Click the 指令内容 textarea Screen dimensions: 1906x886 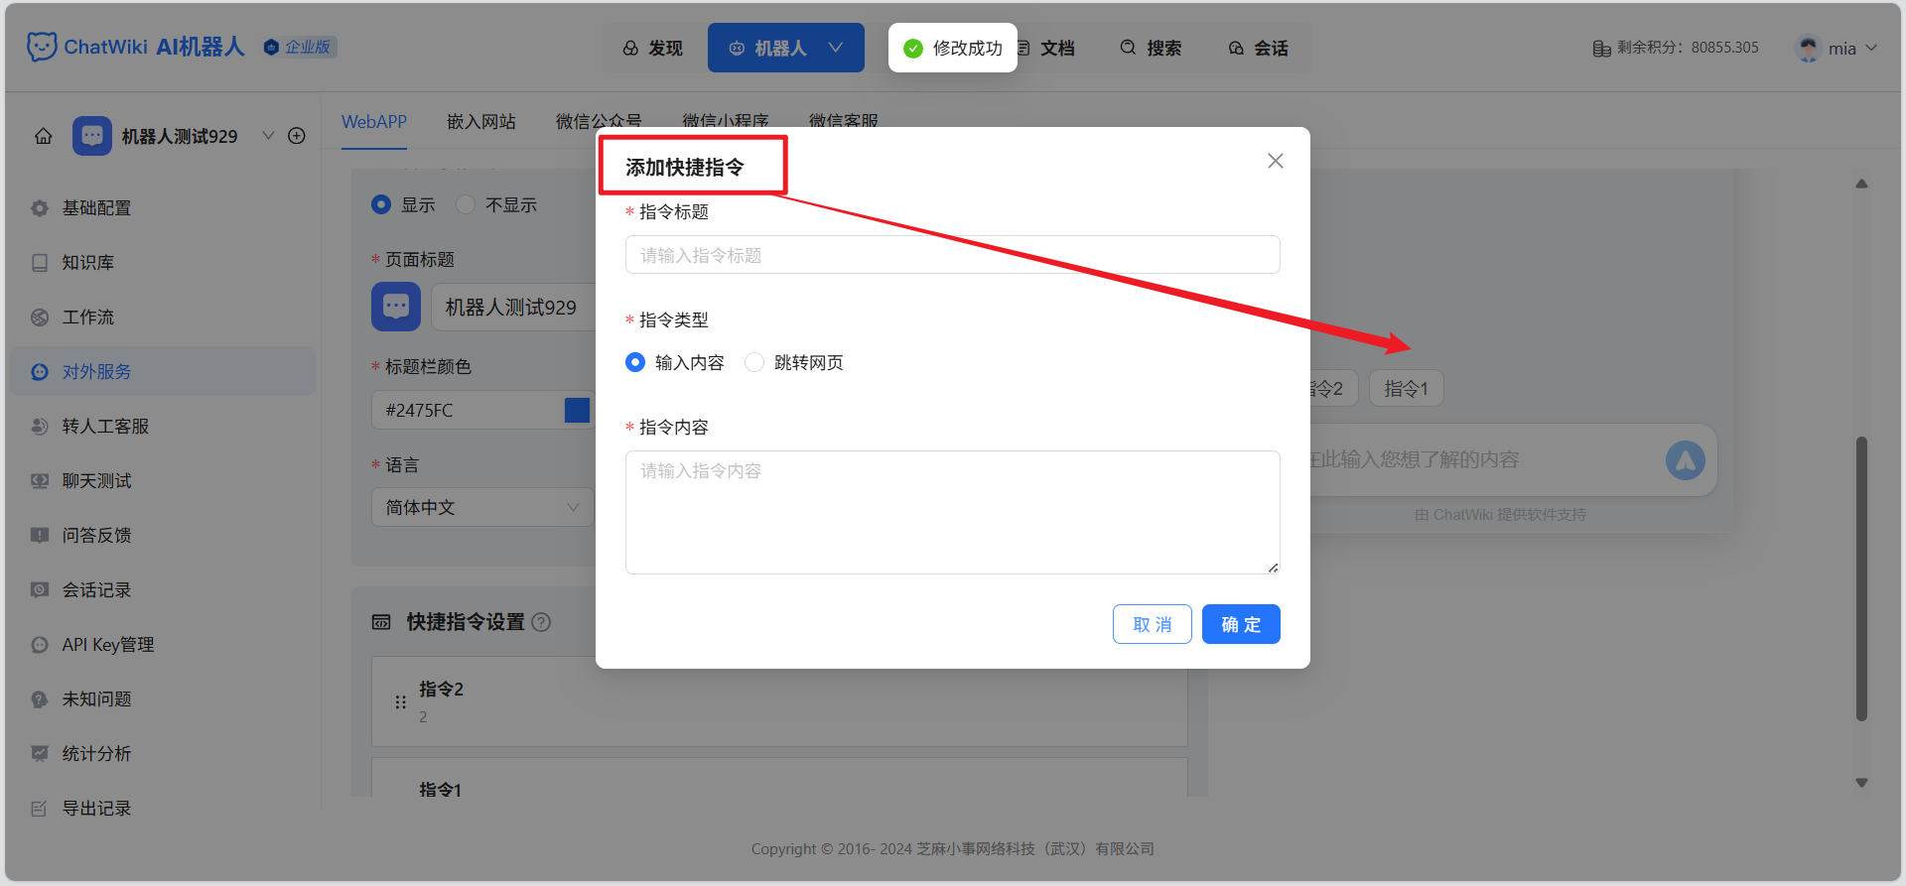953,512
